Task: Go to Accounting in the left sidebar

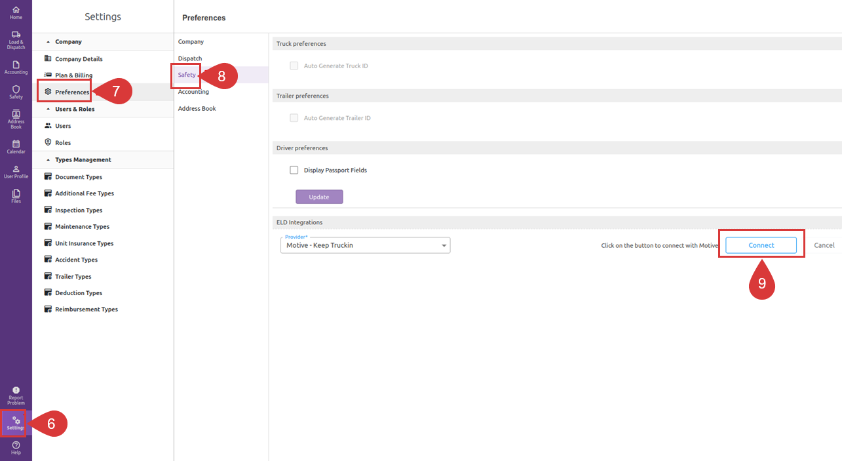Action: tap(16, 67)
